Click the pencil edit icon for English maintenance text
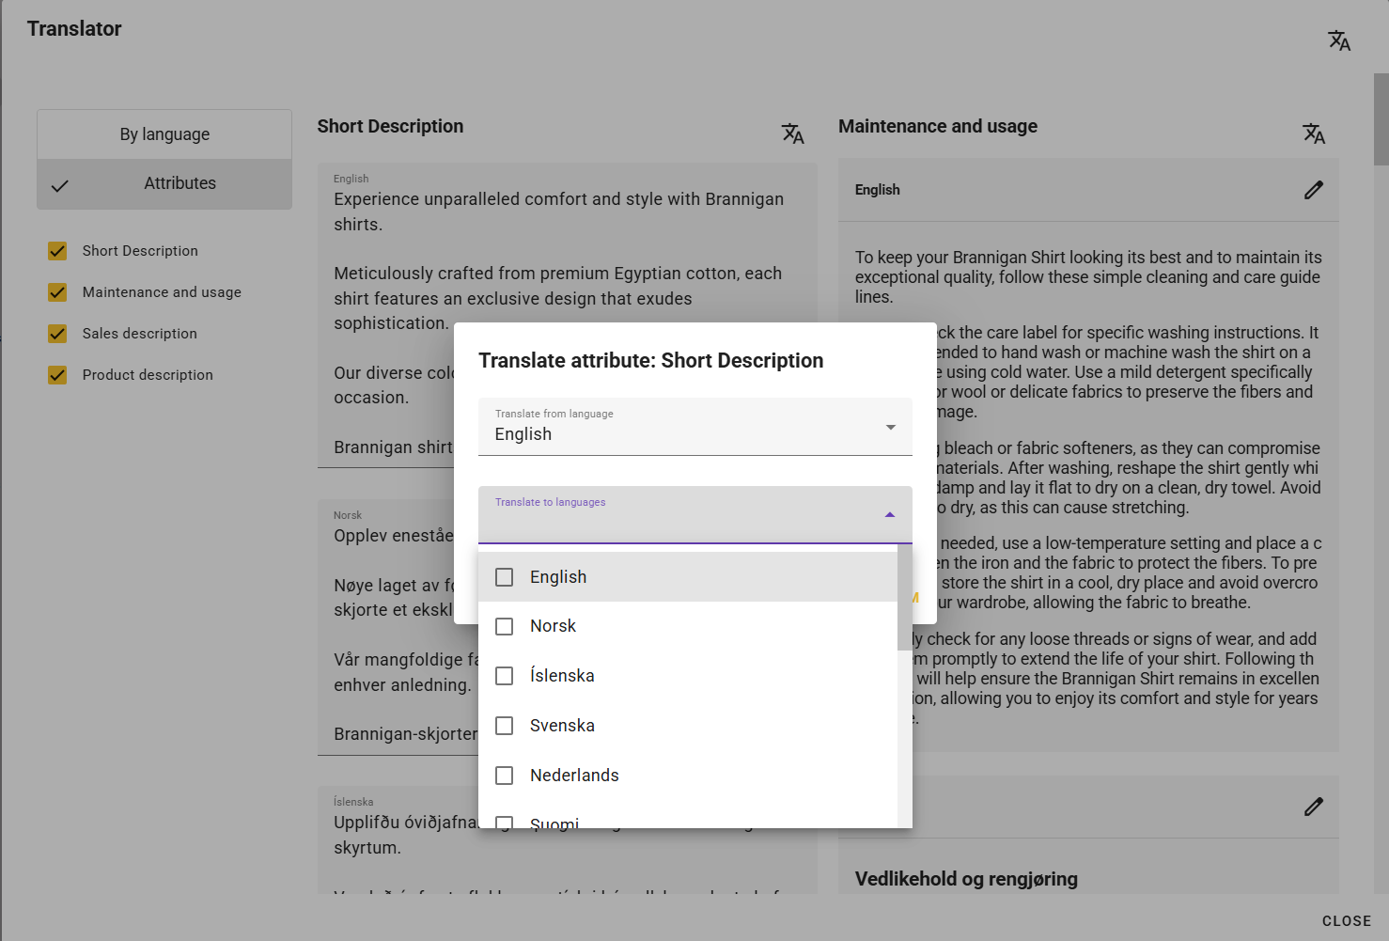Viewport: 1389px width, 941px height. 1313,190
